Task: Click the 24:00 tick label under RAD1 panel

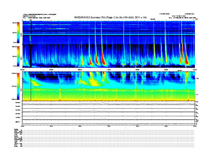Action: [195, 70]
